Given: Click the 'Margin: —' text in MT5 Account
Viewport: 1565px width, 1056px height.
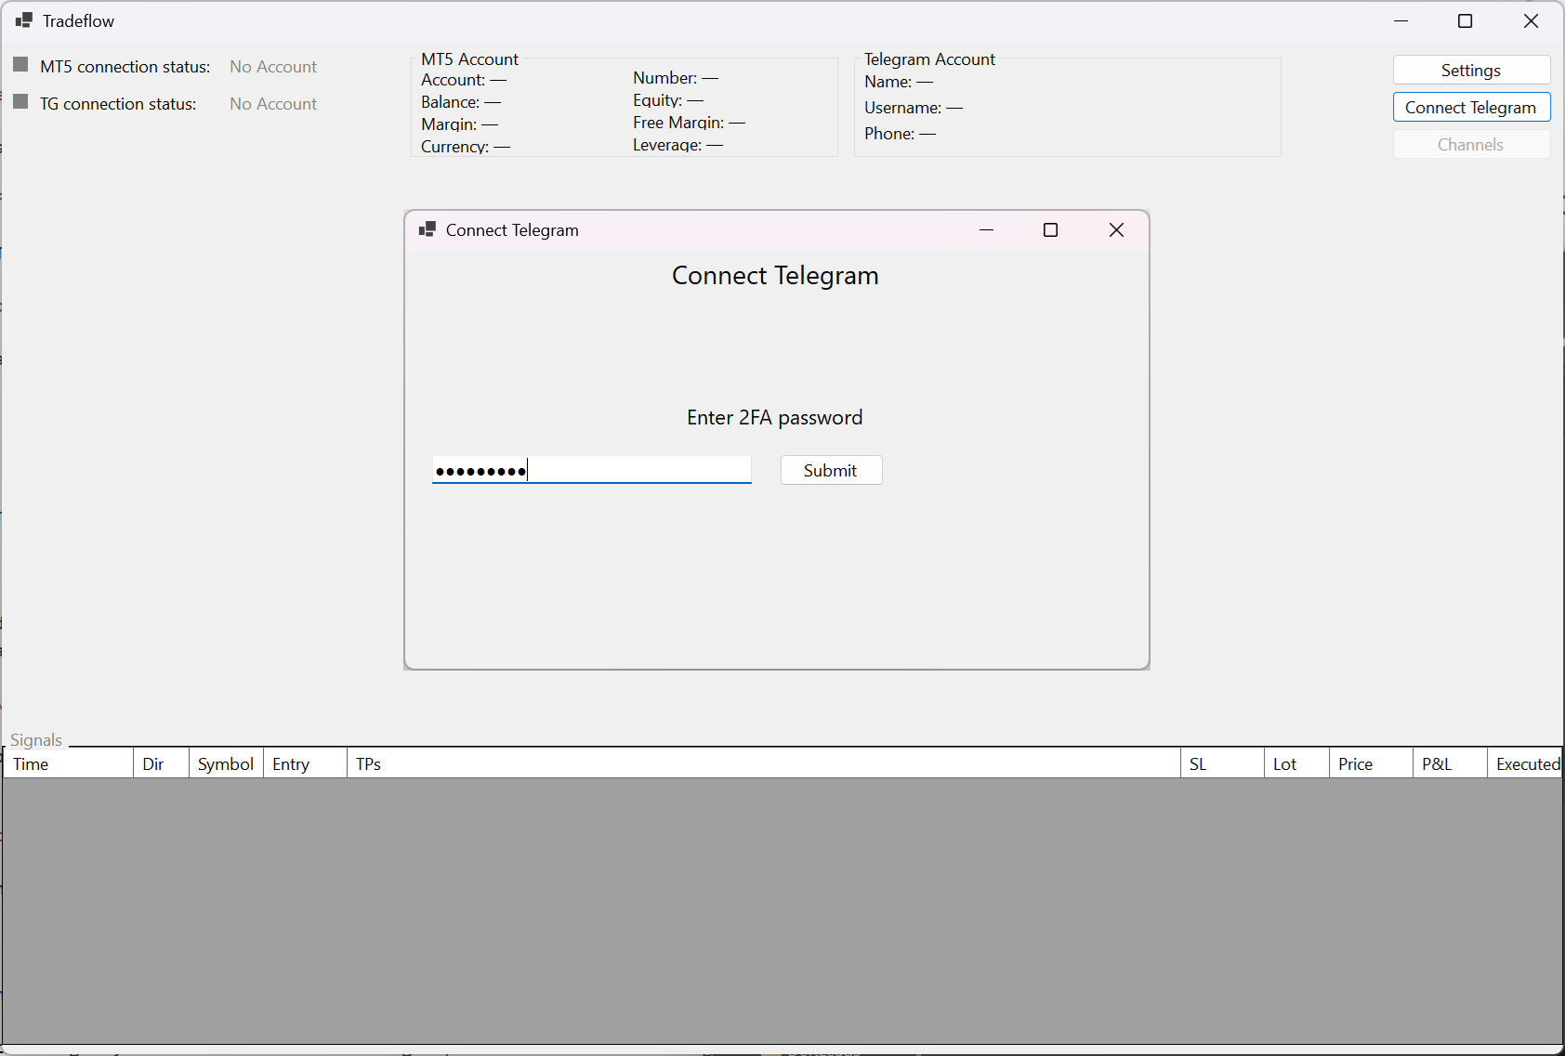Looking at the screenshot, I should tap(459, 124).
